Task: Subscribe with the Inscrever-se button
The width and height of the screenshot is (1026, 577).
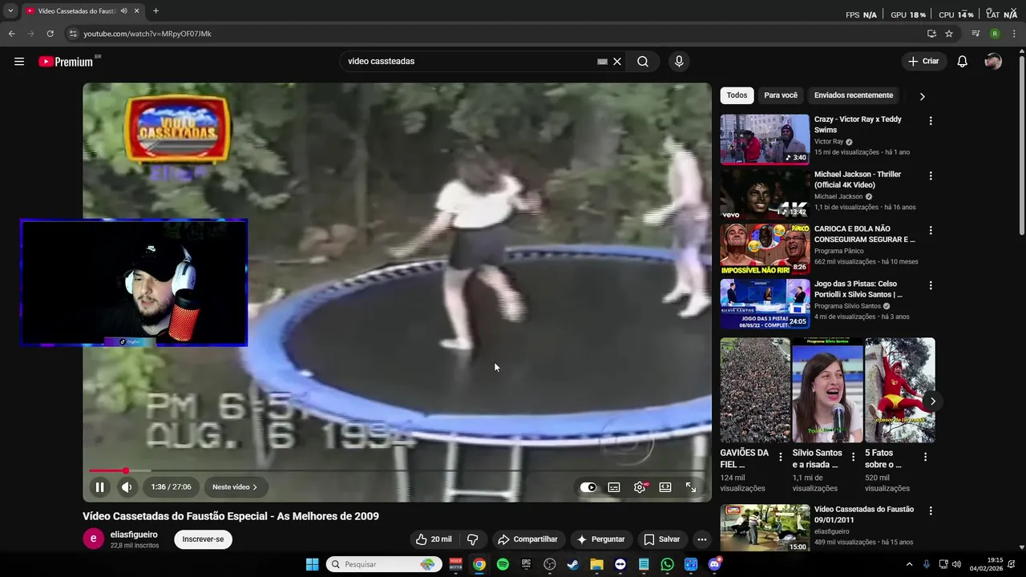Action: [203, 539]
